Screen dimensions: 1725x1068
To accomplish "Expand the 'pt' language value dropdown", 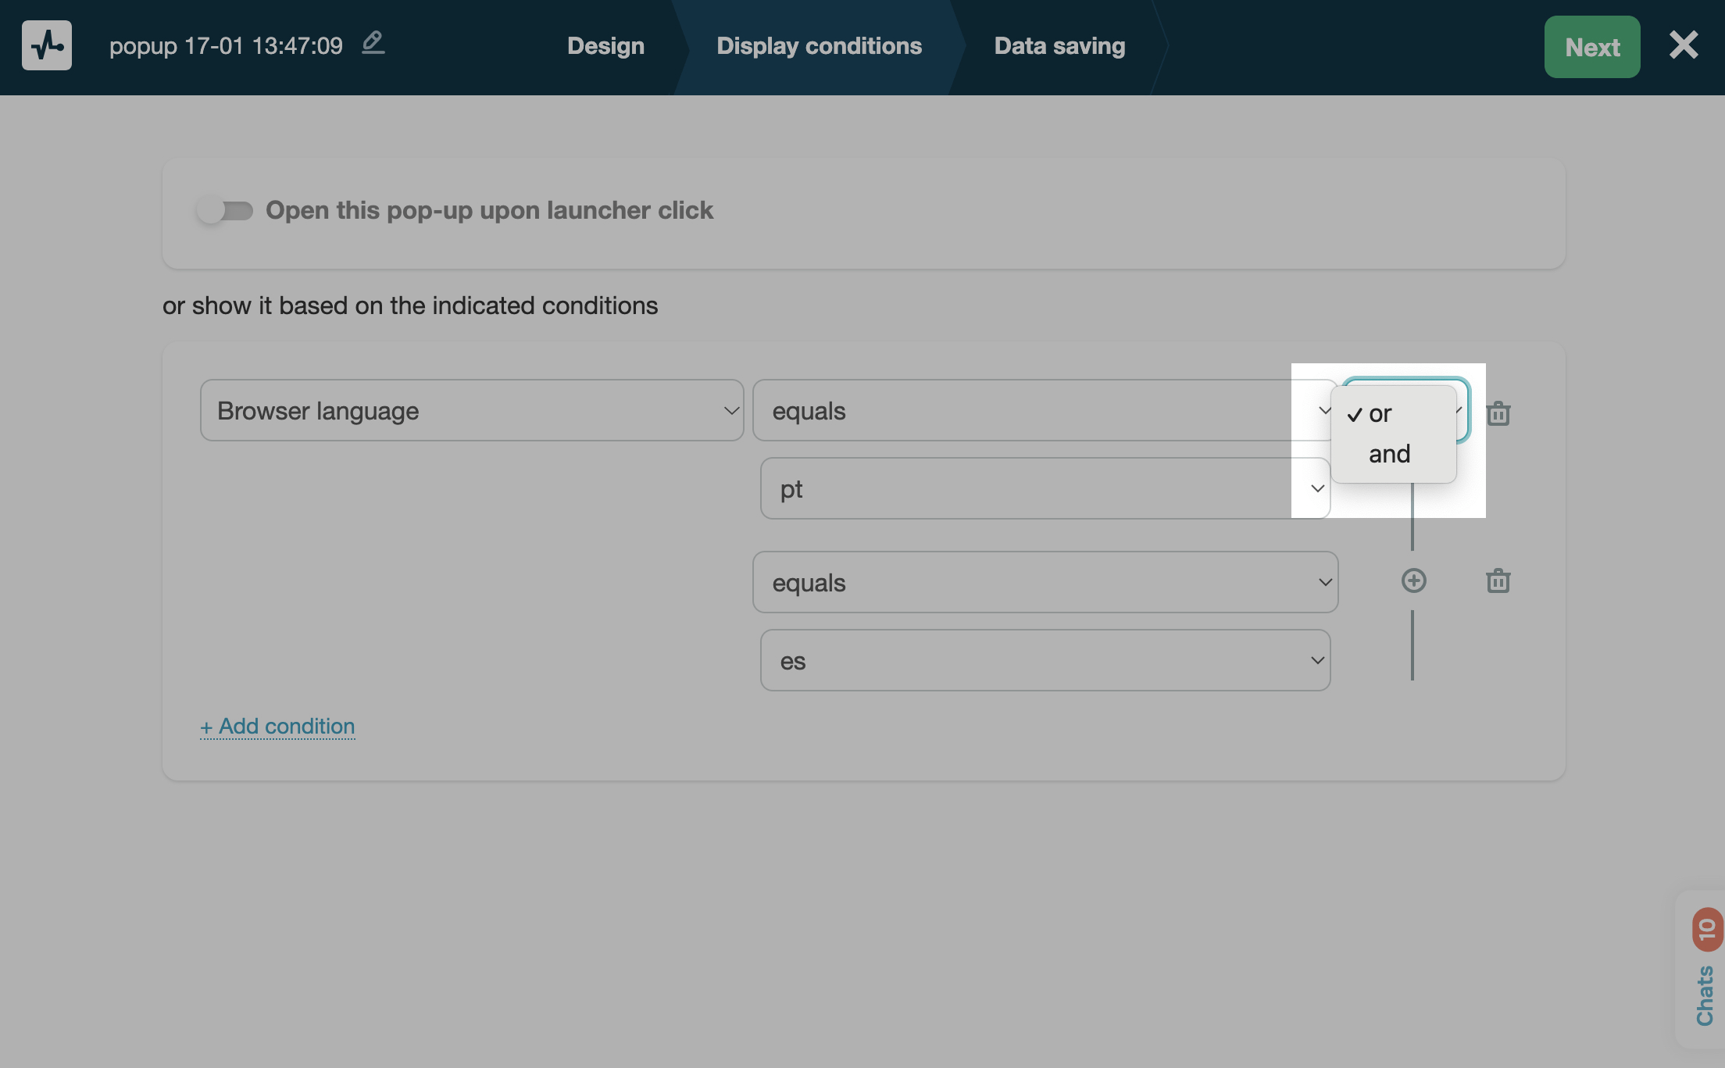I will point(1045,489).
